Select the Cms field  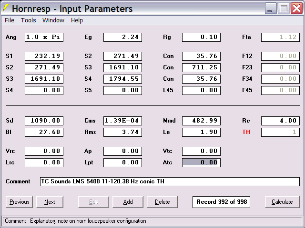(123, 121)
